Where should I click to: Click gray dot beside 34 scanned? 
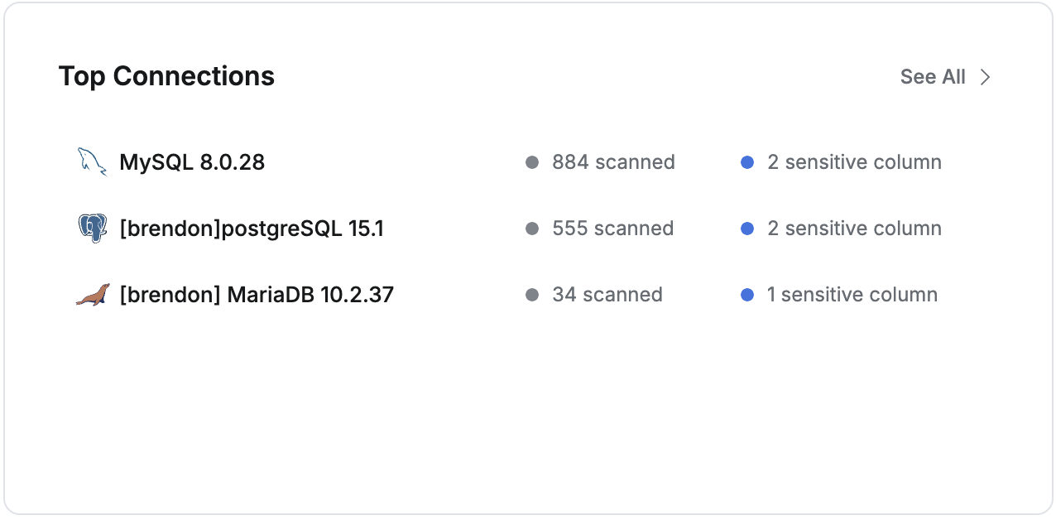532,295
